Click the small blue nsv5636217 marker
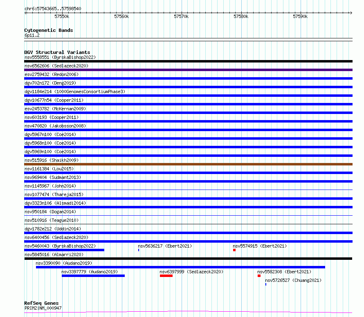This screenshot has width=364, height=317. click(139, 250)
